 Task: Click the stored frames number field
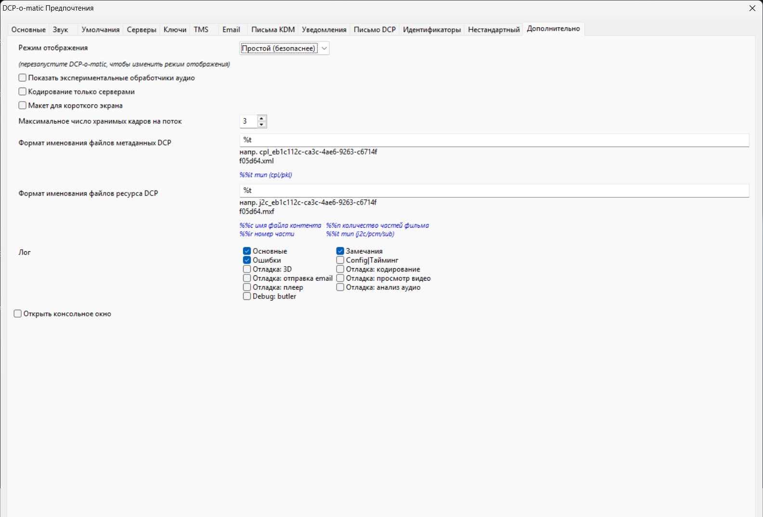[x=248, y=121]
